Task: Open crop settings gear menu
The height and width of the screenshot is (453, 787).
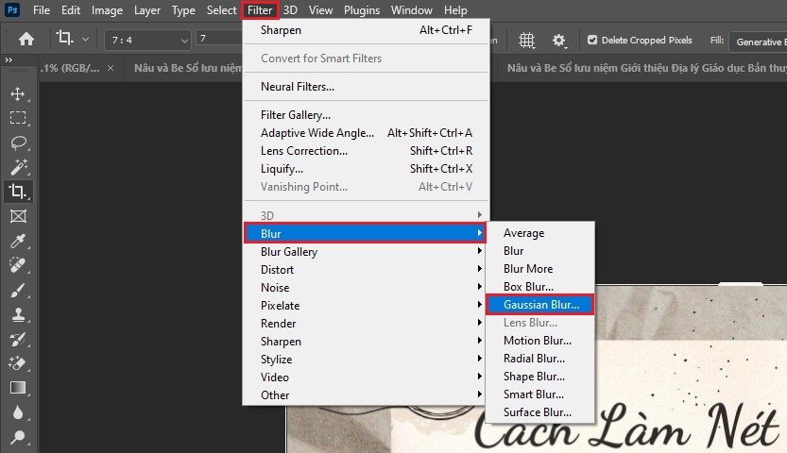Action: 559,40
